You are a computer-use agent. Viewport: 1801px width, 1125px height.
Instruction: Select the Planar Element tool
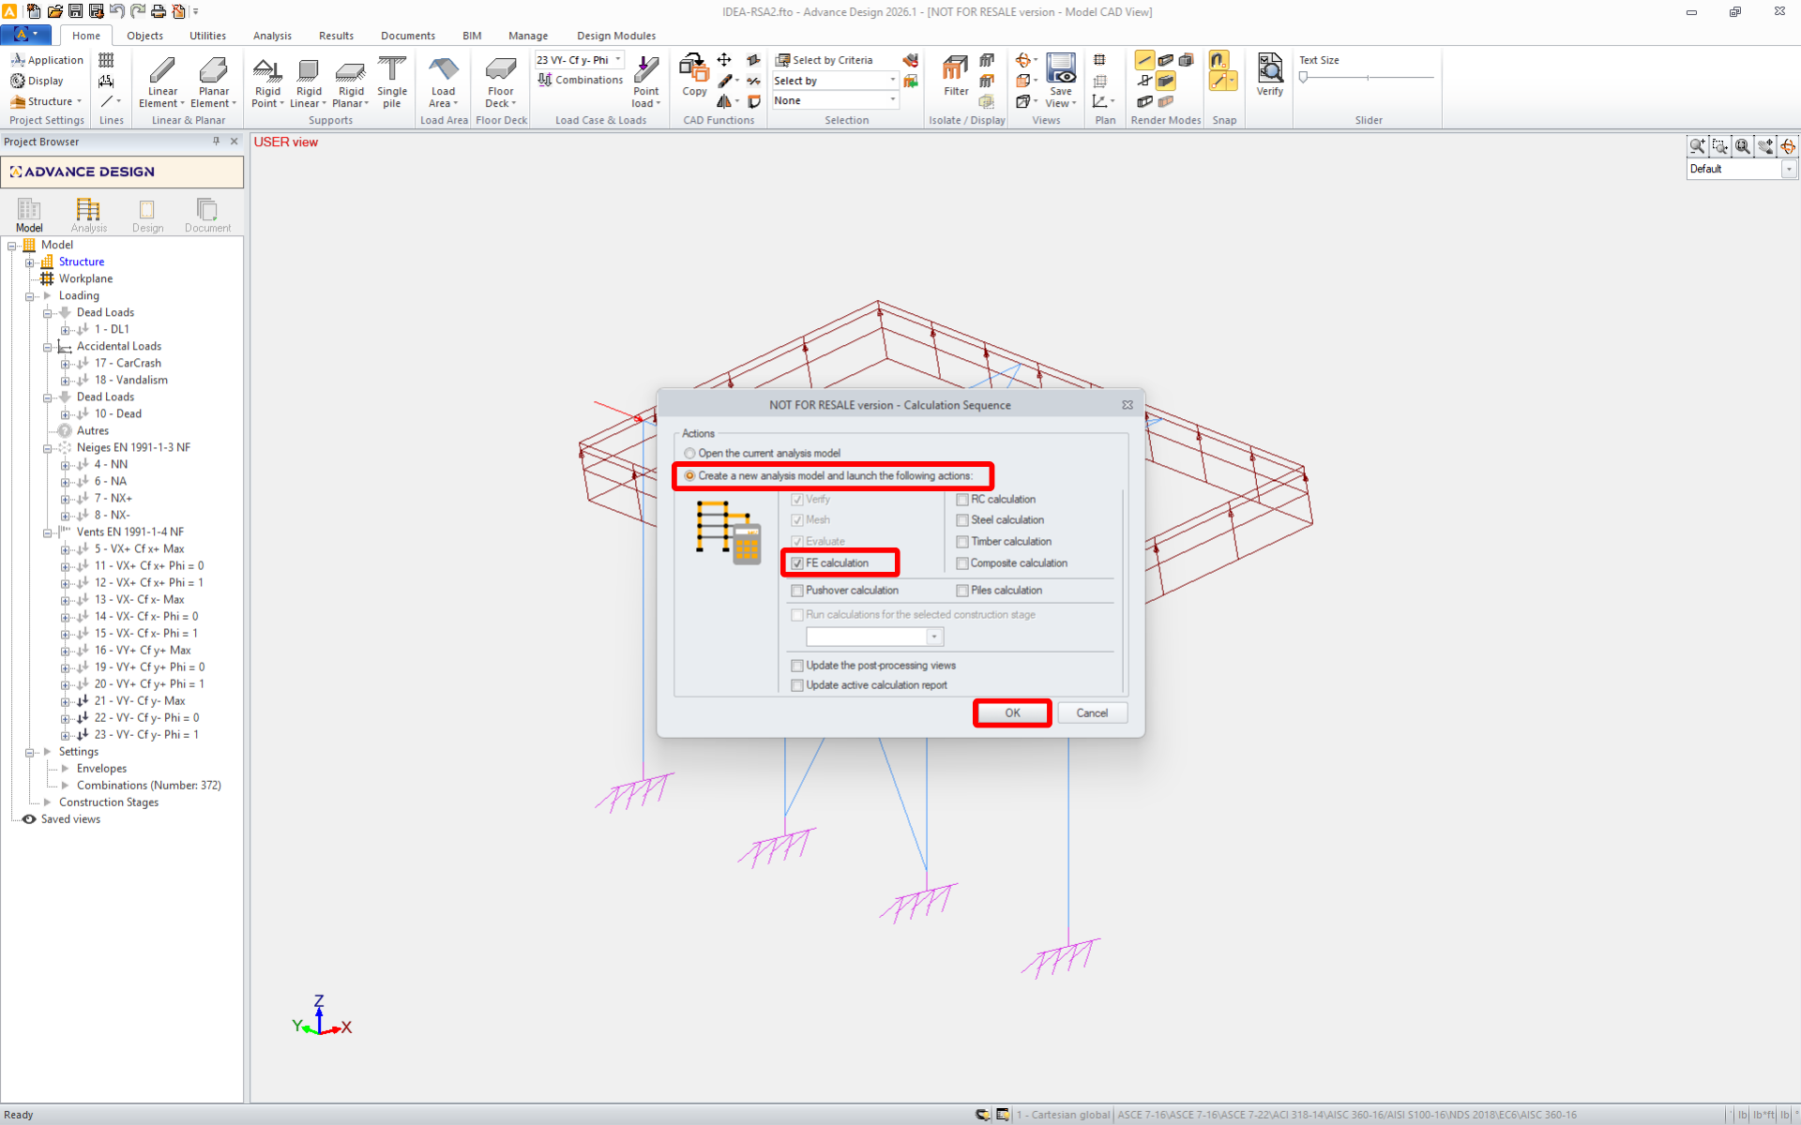(x=214, y=71)
